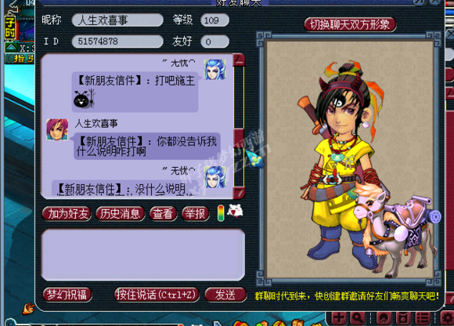454x326 pixels.
Task: Click the plus icon in bottom toolbar
Action: 339,318
